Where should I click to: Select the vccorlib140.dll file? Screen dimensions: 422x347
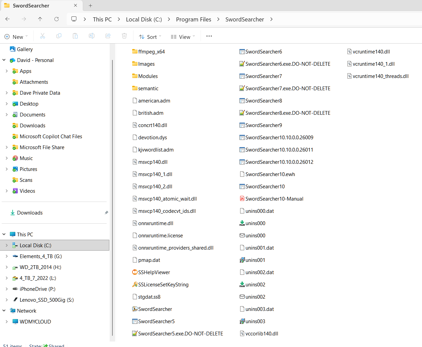point(262,333)
